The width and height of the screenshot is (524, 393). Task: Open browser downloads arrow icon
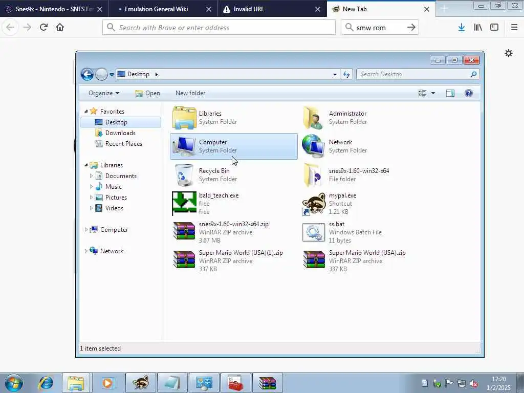click(462, 28)
